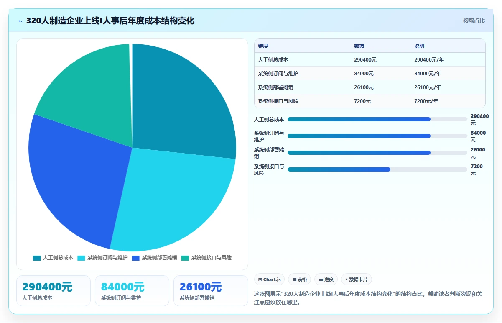Click the 系统侧订阅与维护 progress bar

(377, 136)
